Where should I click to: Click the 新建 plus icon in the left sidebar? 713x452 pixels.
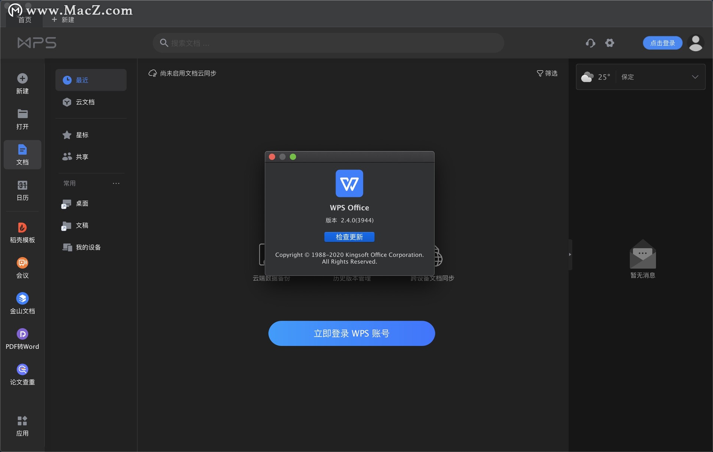(x=22, y=78)
